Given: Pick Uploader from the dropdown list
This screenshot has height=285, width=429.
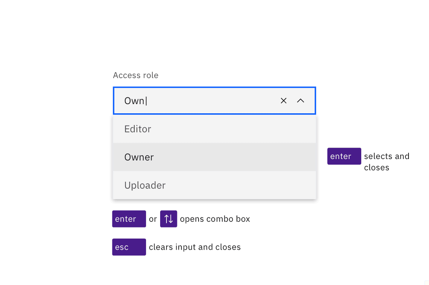Looking at the screenshot, I should click(x=145, y=185).
